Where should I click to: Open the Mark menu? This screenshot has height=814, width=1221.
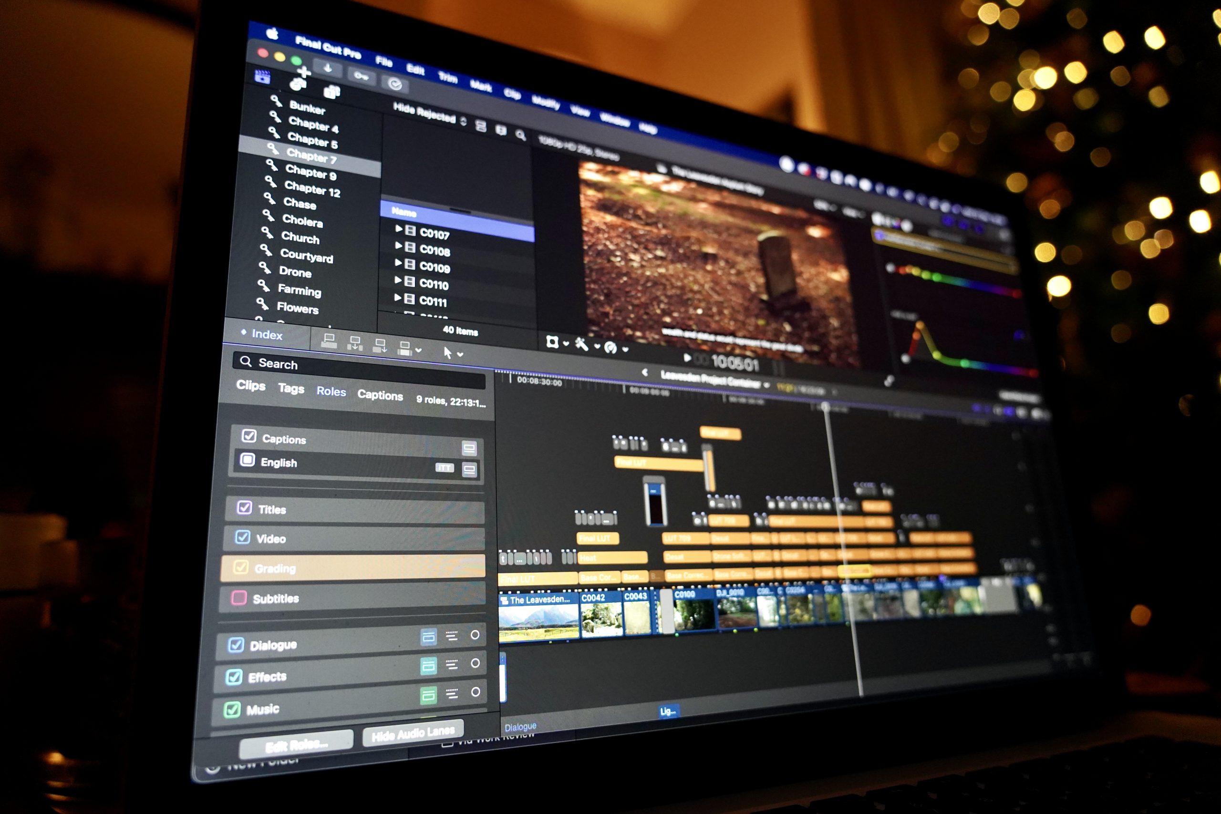coord(481,86)
